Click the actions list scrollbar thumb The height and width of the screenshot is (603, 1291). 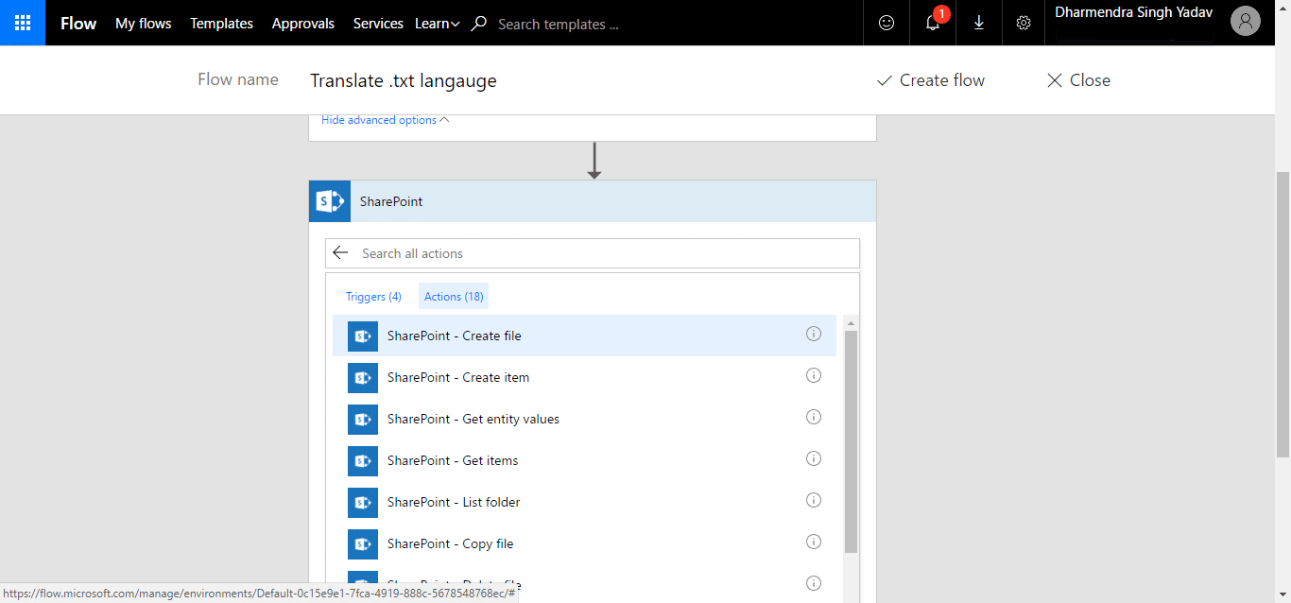[x=852, y=441]
